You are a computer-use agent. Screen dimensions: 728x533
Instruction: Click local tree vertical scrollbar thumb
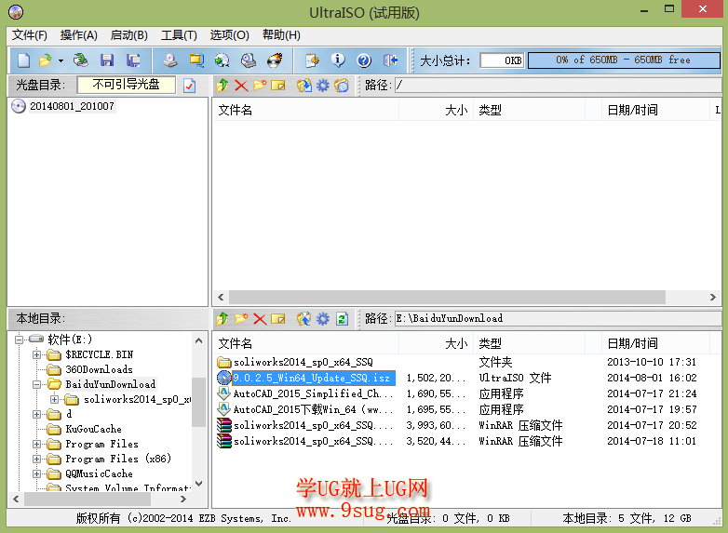198,402
